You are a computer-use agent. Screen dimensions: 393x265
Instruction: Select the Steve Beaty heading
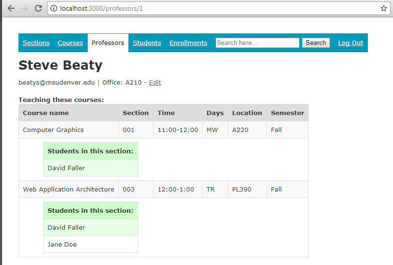click(x=61, y=65)
